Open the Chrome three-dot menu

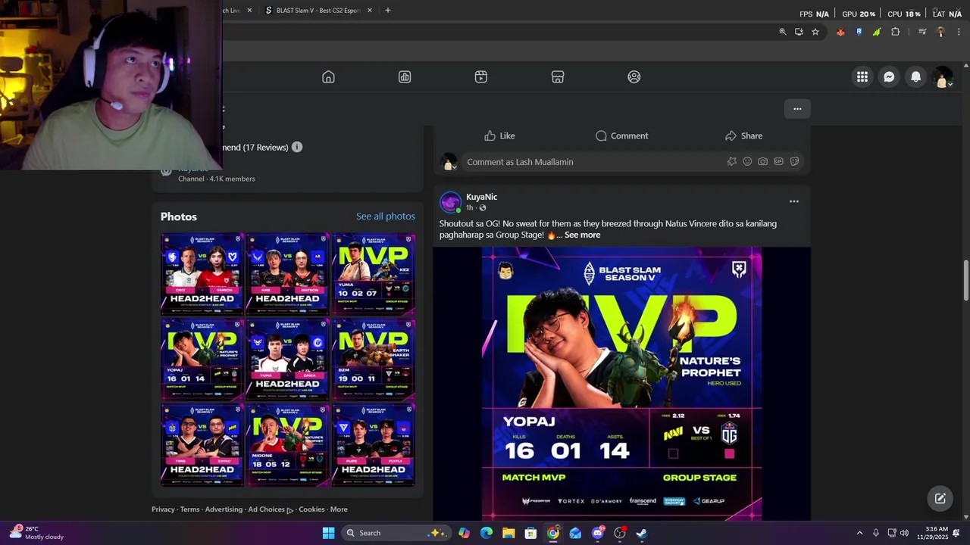pos(959,32)
